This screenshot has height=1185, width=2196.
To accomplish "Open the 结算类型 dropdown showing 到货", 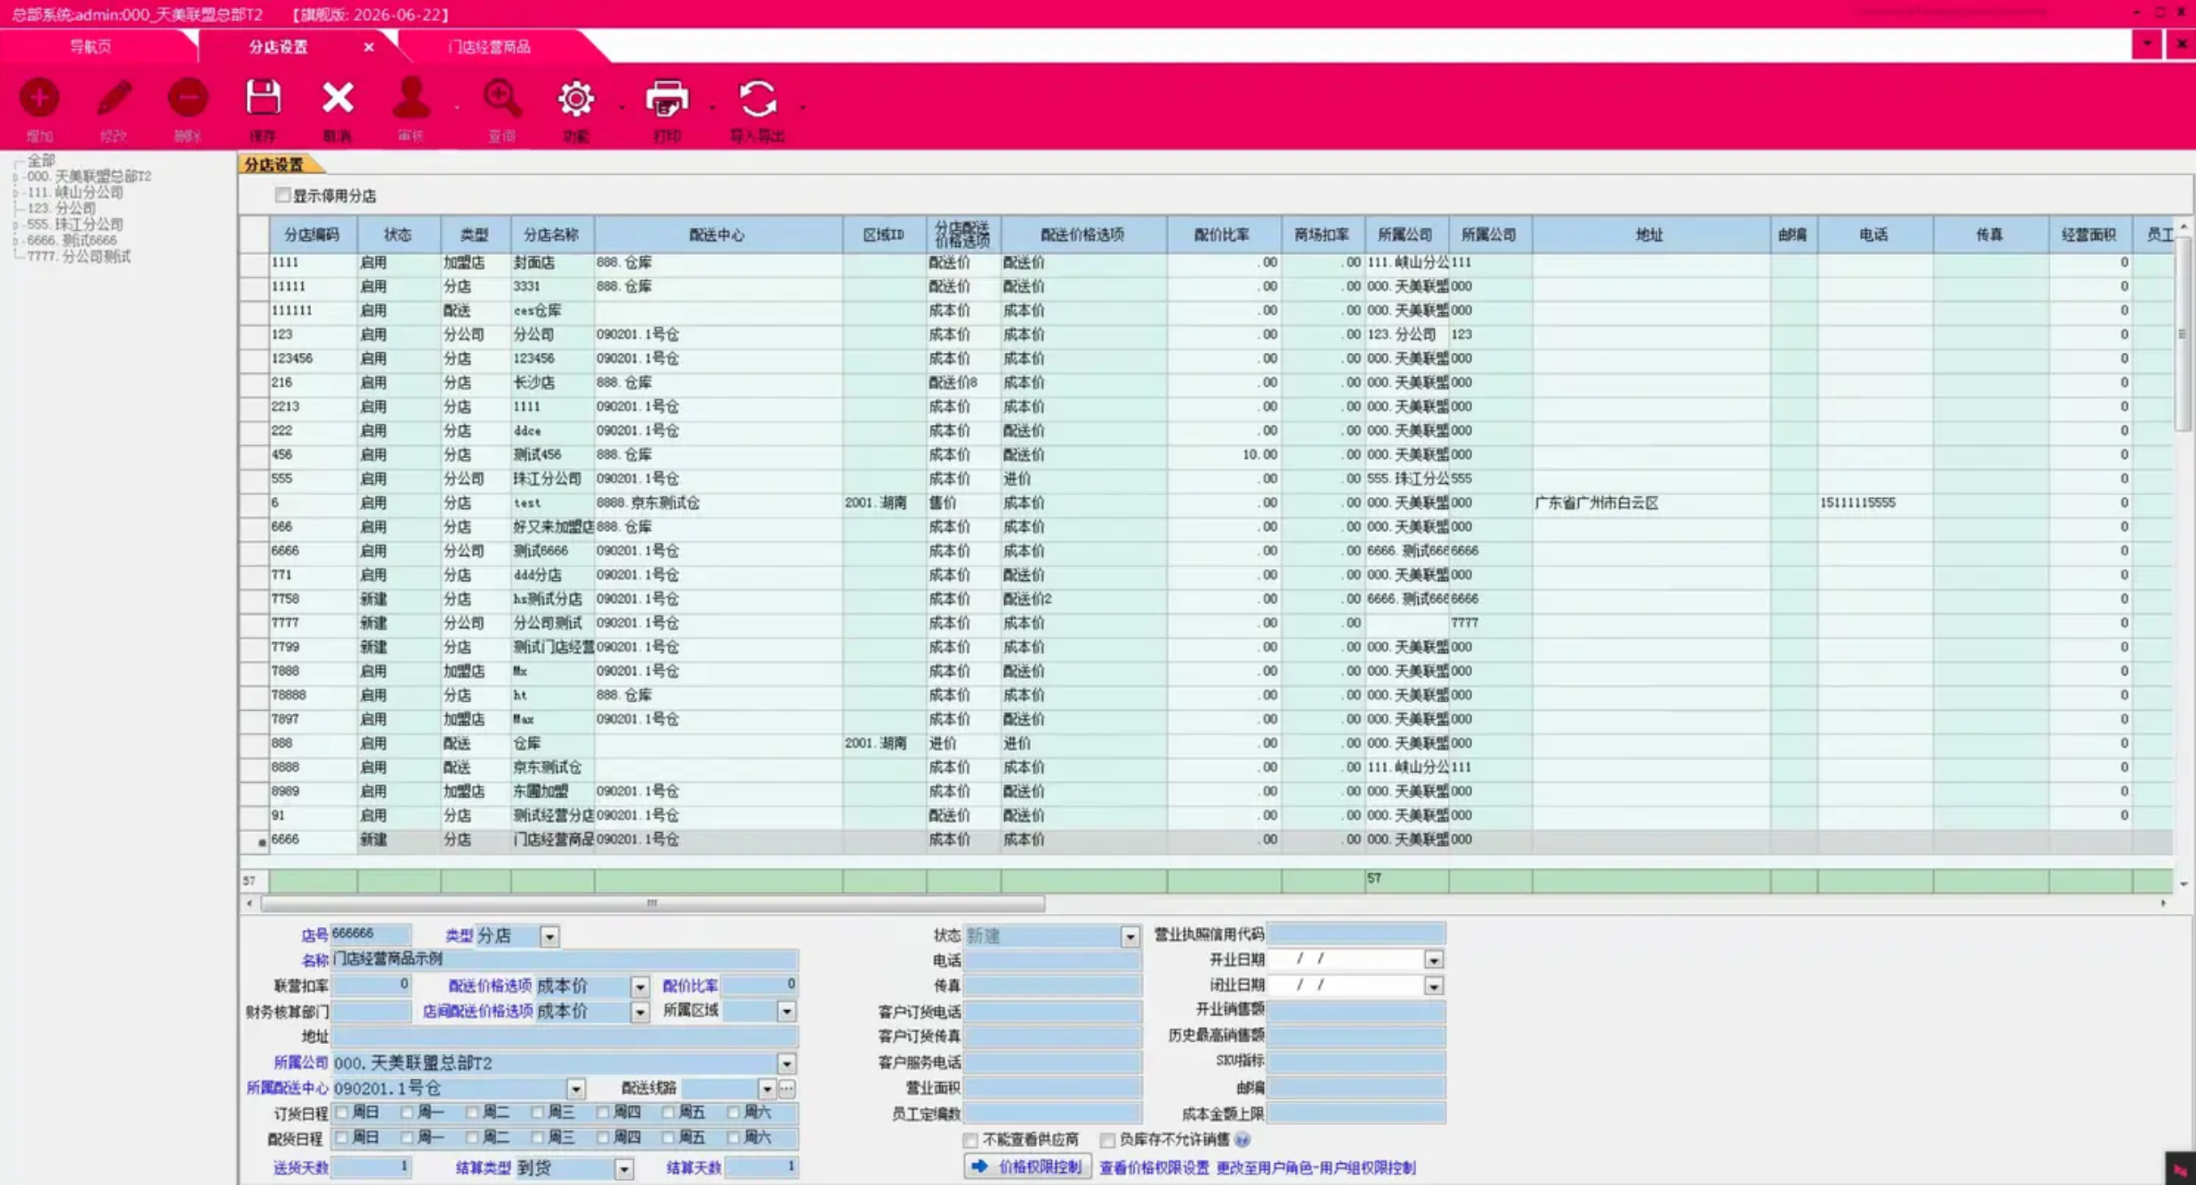I will 624,1168.
